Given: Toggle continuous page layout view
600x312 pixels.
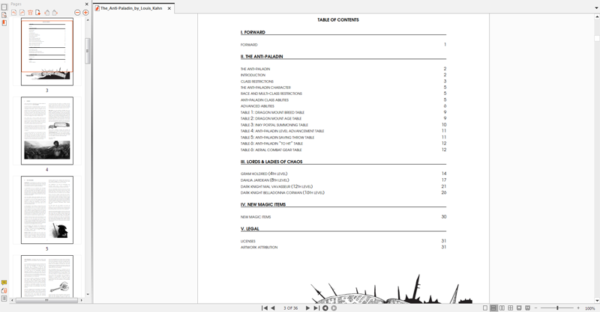Looking at the screenshot, I should pyautogui.click(x=493, y=308).
